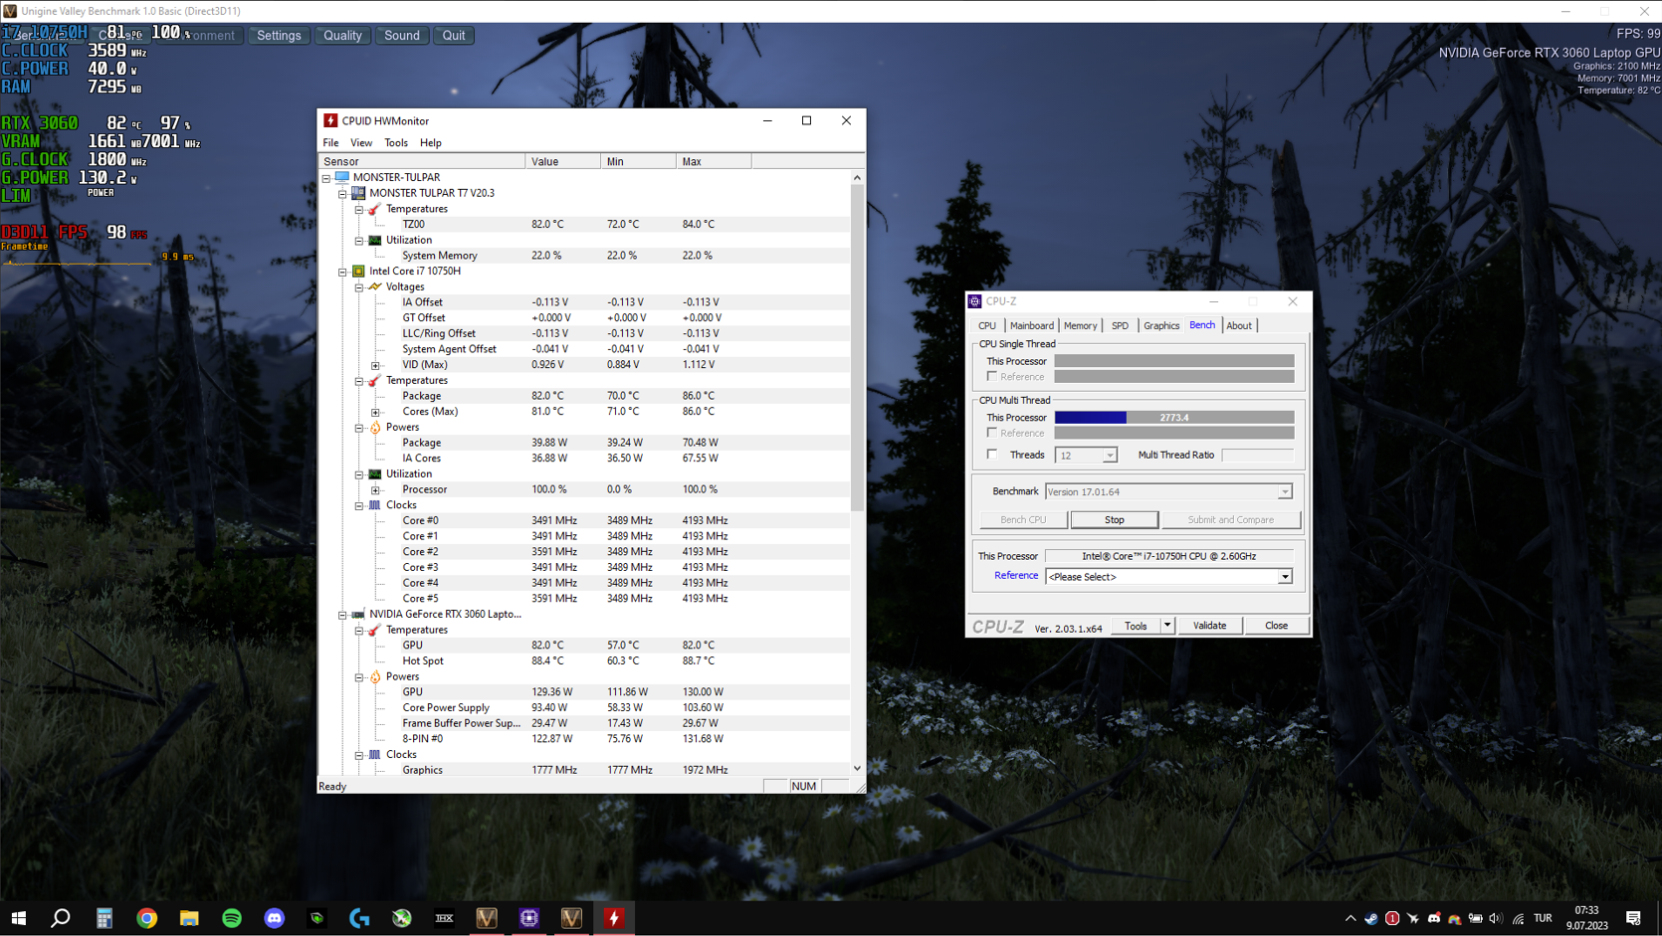Click the voltage icon beside Voltages
1662x936 pixels.
pyautogui.click(x=375, y=286)
